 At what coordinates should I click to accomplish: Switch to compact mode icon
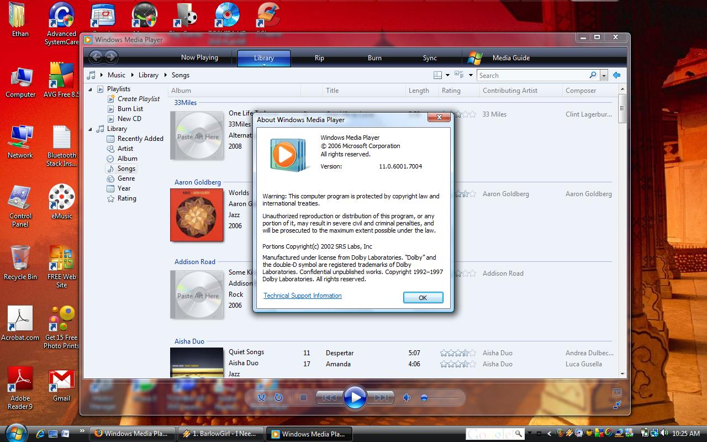click(x=617, y=405)
